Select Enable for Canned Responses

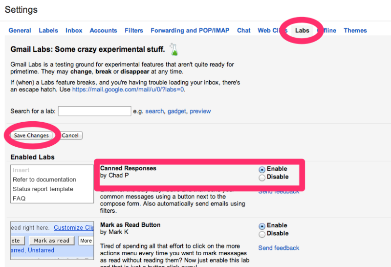coord(262,170)
